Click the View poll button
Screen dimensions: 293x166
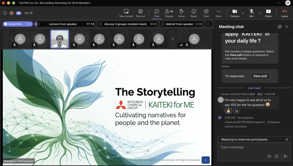pyautogui.click(x=260, y=76)
